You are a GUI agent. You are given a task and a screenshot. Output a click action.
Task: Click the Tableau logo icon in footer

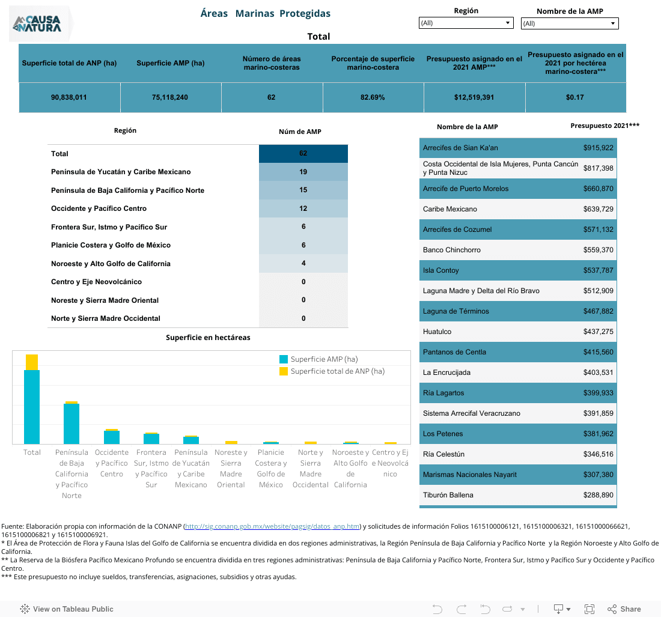(x=25, y=609)
